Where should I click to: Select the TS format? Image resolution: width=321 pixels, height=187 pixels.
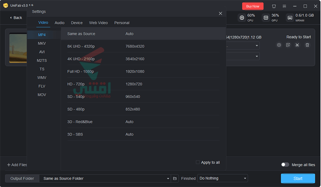(x=42, y=69)
